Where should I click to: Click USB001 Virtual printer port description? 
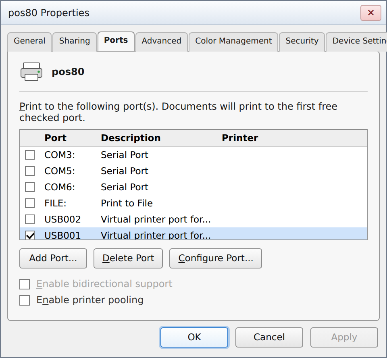[156, 235]
